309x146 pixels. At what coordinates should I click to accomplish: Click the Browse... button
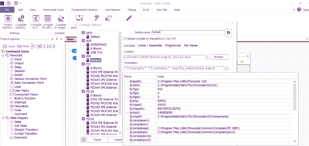point(219,57)
